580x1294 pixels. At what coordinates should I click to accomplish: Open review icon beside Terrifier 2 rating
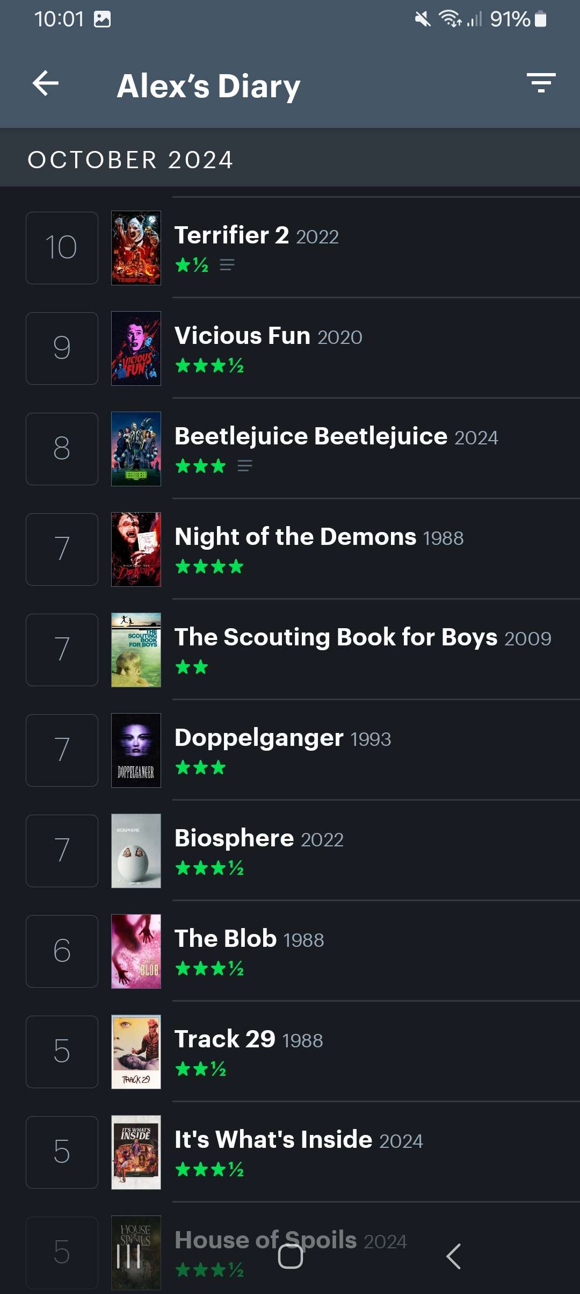point(227,265)
